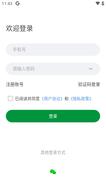This screenshot has height=189, width=106.
Task: Select the 手机号 placeholder text
Action: 19,50
